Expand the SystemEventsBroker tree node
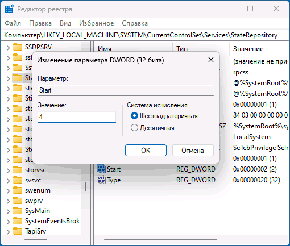This screenshot has width=290, height=246. click(8, 221)
